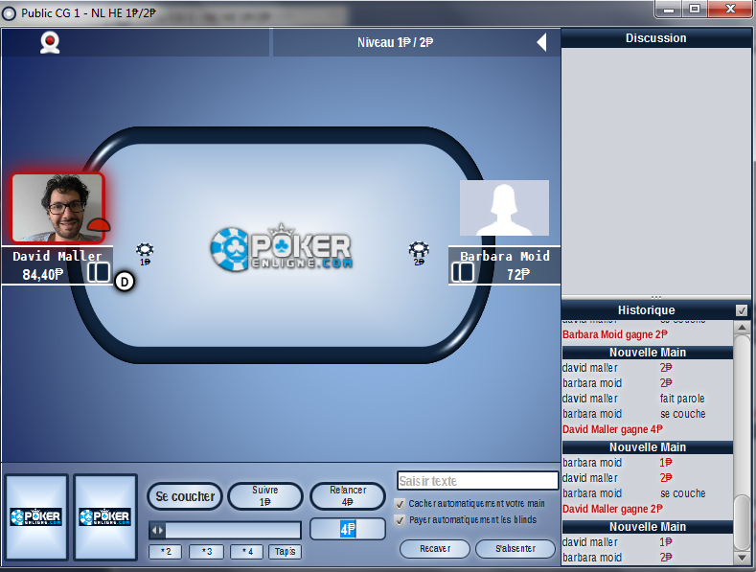This screenshot has height=572, width=756.
Task: Click the Recaver button
Action: click(435, 548)
